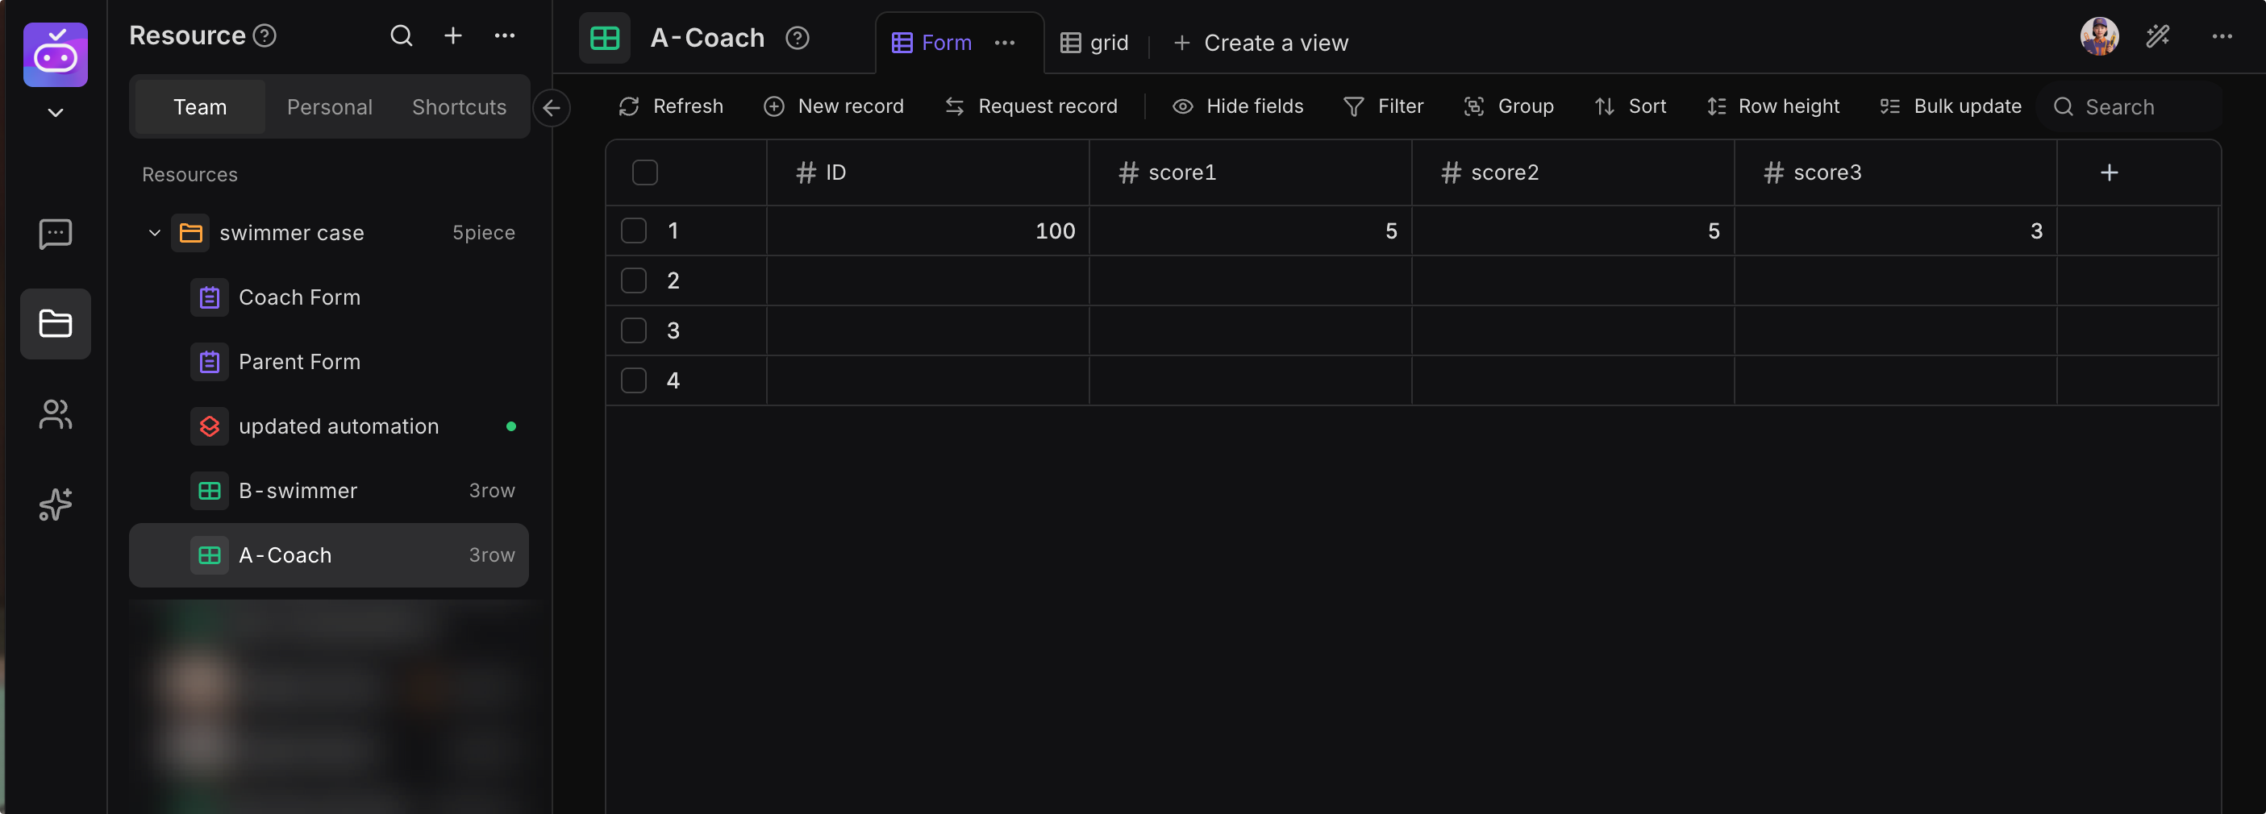Image resolution: width=2266 pixels, height=814 pixels.
Task: Expand the workspace switcher chevron under logo
Action: click(x=56, y=114)
